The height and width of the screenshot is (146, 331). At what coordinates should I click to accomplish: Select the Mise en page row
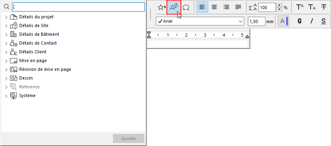pyautogui.click(x=73, y=61)
